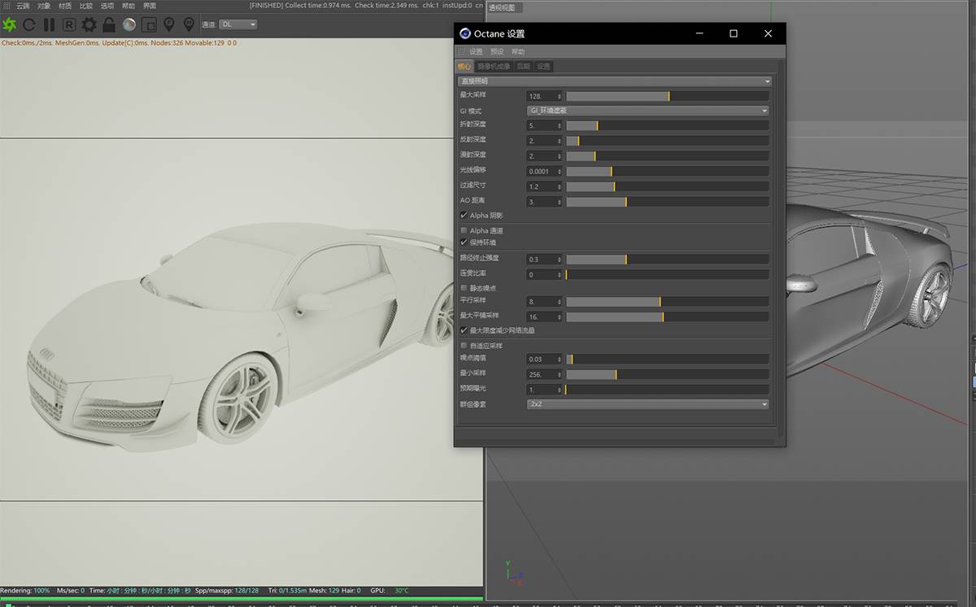Click the 折射深度 value stepper arrows
This screenshot has height=607, width=976.
point(559,125)
